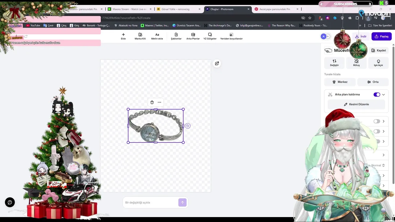Enable the first grey toggle below Kesimi Düzenle
Viewport: 395px width, 222px height.
point(377,121)
